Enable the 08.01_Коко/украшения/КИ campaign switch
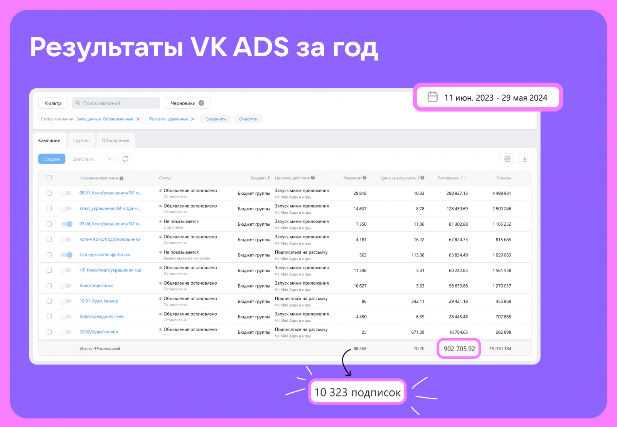This screenshot has width=617, height=427. [x=66, y=193]
